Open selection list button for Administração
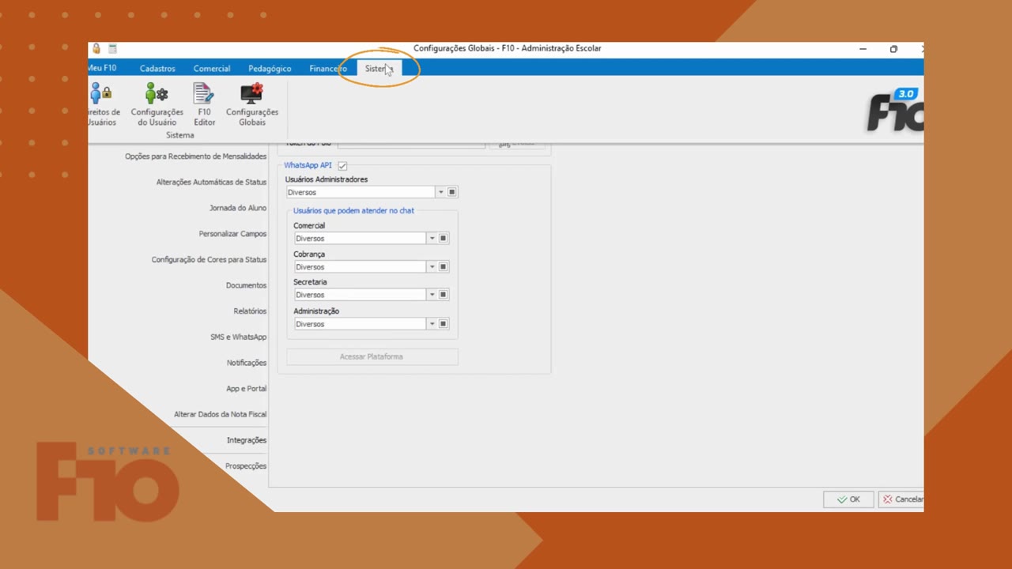The height and width of the screenshot is (569, 1012). tap(443, 323)
